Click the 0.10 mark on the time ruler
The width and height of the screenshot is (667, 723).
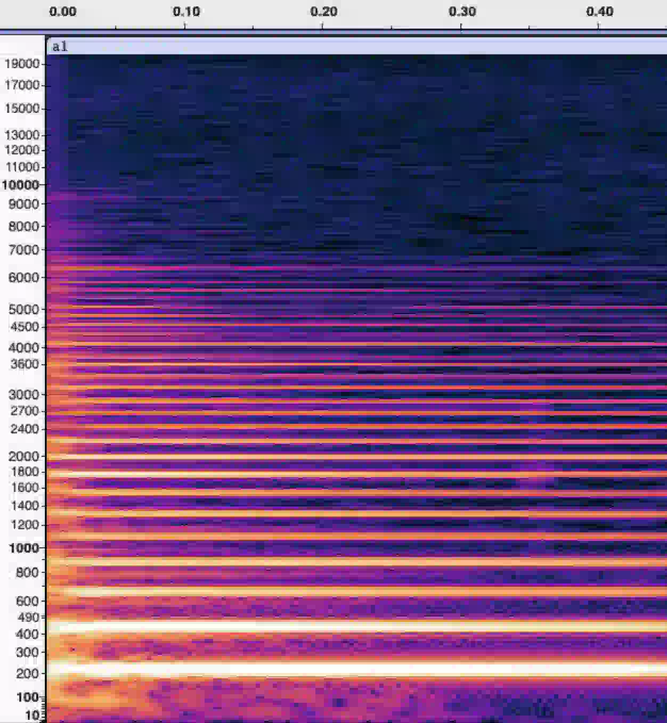click(186, 12)
